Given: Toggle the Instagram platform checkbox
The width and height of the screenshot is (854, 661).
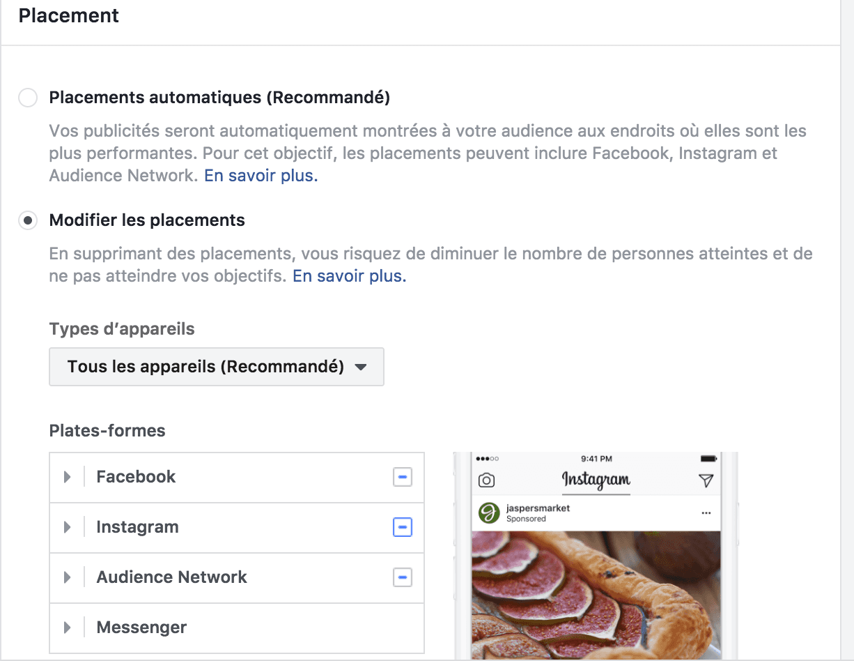Looking at the screenshot, I should click(x=402, y=527).
